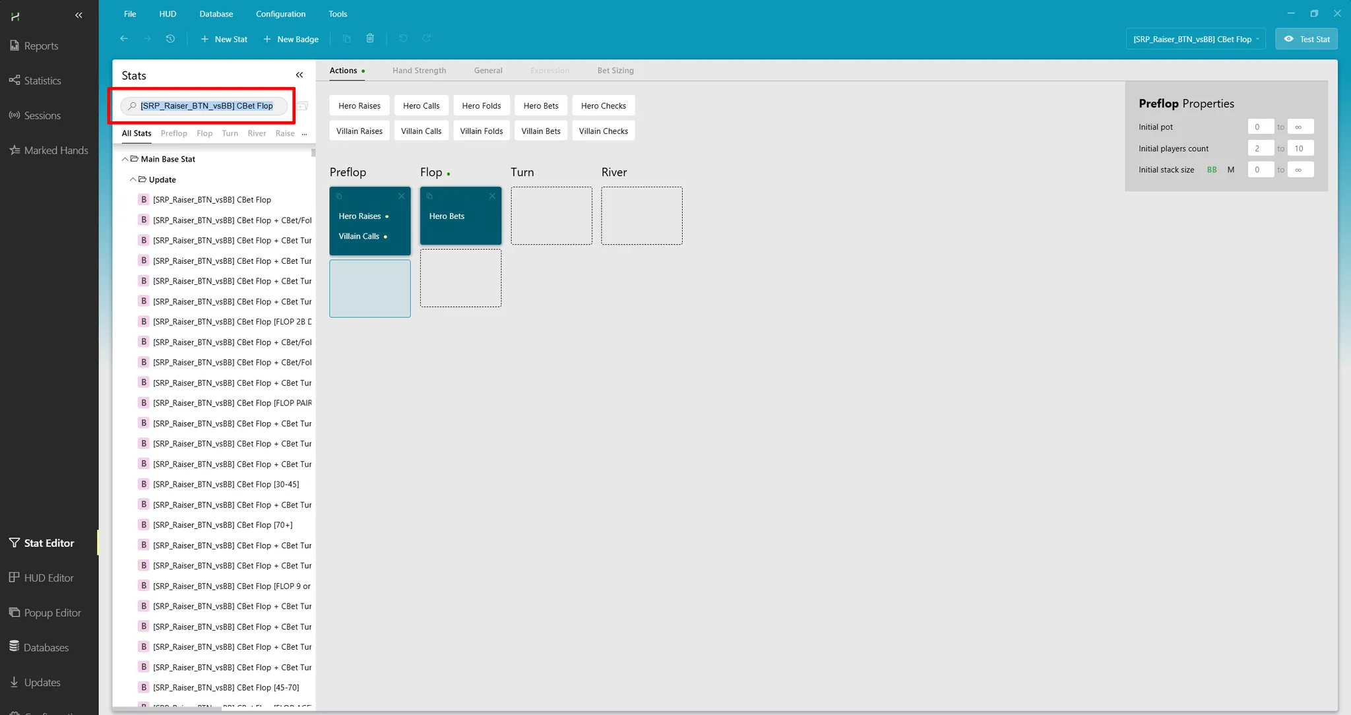1351x715 pixels.
Task: Select BB unit for initial stack size
Action: click(x=1212, y=170)
